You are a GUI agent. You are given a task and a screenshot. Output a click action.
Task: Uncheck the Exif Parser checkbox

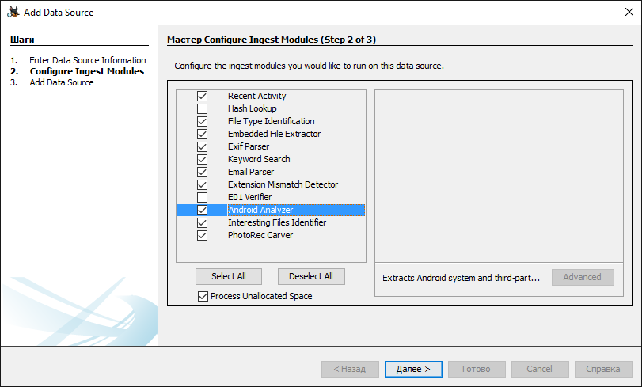pyautogui.click(x=203, y=147)
